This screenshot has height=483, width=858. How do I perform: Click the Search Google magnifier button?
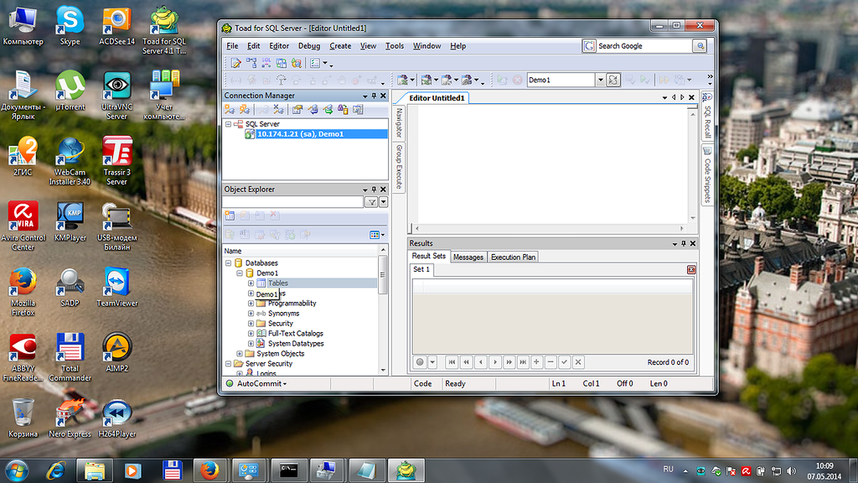[699, 46]
